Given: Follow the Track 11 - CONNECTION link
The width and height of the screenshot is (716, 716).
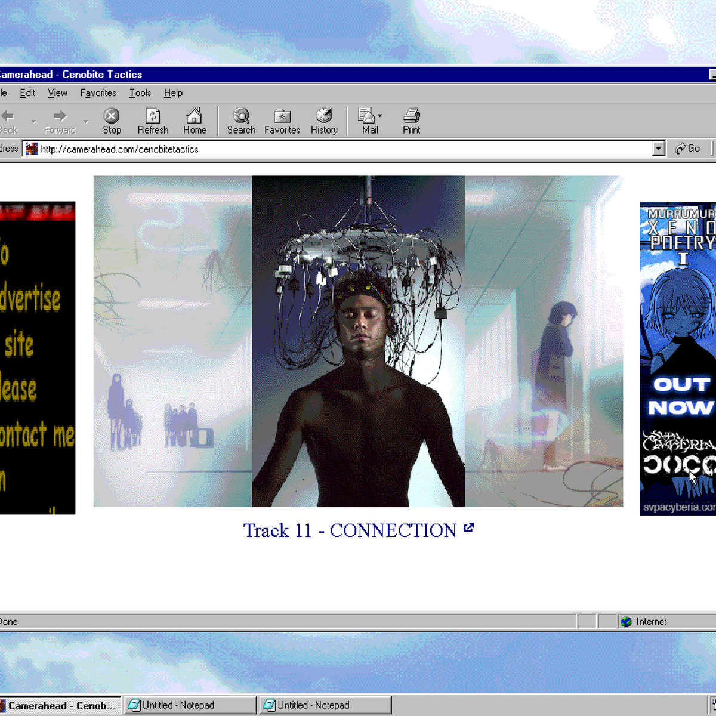Looking at the screenshot, I should (350, 530).
